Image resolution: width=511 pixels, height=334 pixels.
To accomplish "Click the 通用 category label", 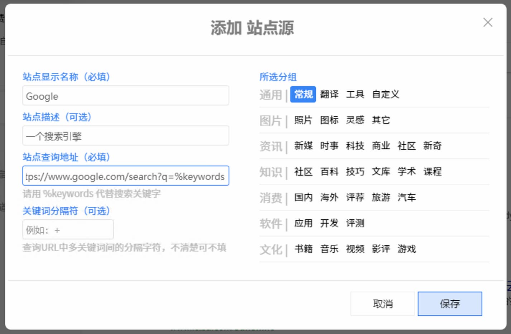I will 271,95.
